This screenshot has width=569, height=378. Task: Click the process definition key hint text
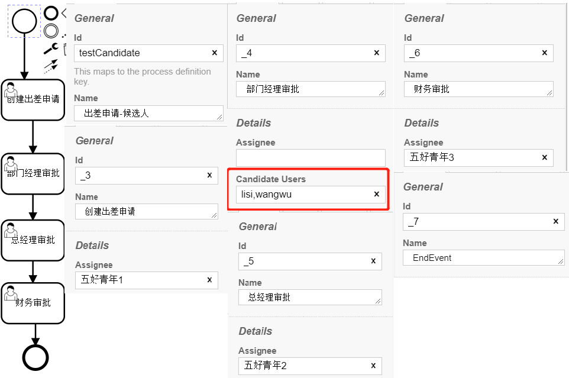[x=142, y=76]
